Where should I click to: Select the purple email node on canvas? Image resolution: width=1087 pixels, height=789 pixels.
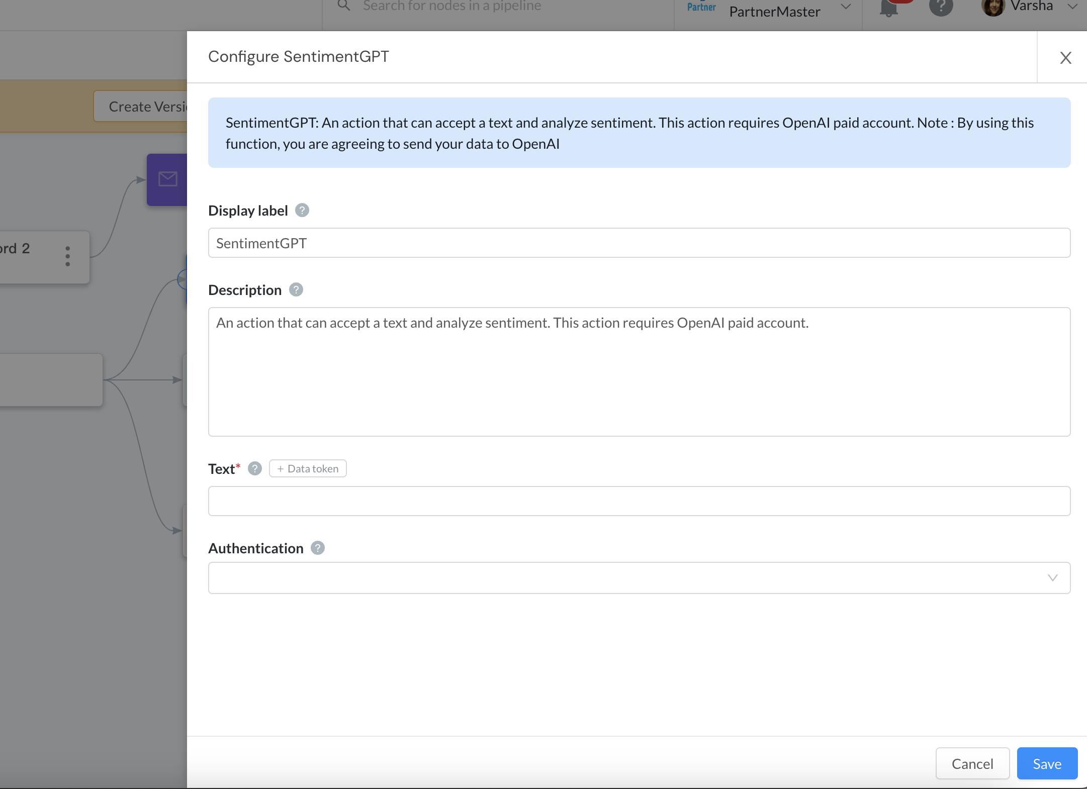click(x=167, y=179)
